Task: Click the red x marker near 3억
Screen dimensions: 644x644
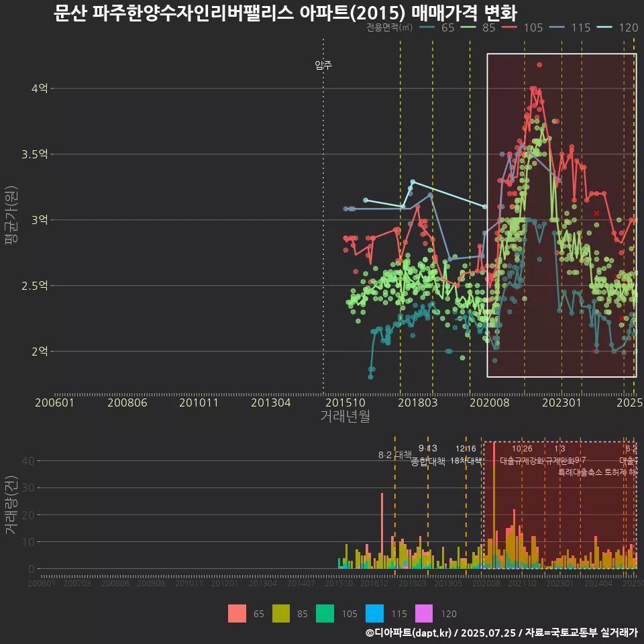Action: (x=596, y=213)
